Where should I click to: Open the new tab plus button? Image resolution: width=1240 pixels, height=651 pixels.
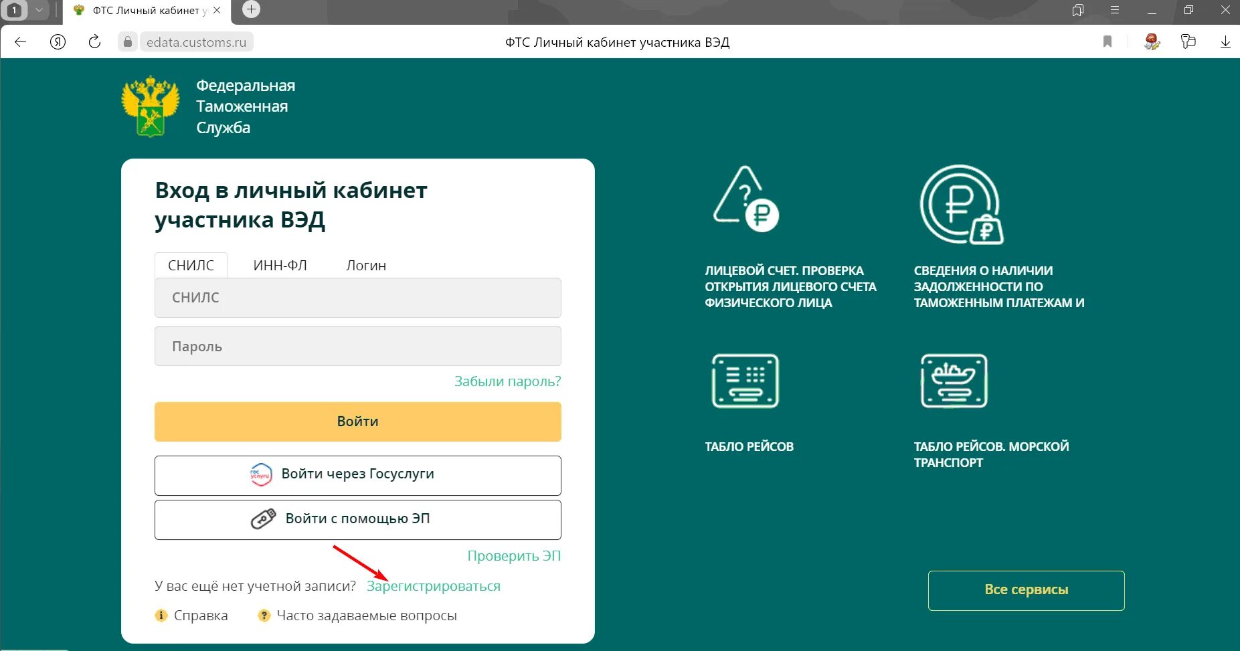251,9
